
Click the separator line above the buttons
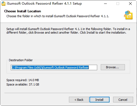pyautogui.click(x=69, y=93)
